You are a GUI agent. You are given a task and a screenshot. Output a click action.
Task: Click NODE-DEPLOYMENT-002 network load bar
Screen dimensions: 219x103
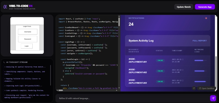(x=201, y=71)
